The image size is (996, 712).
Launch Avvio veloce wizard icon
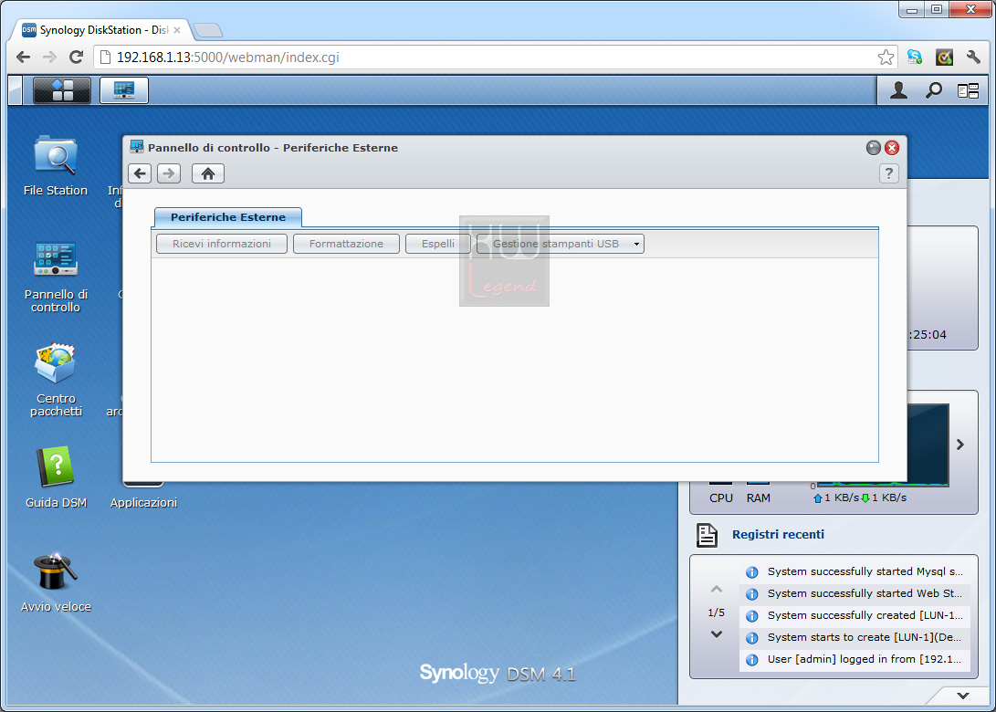56,582
